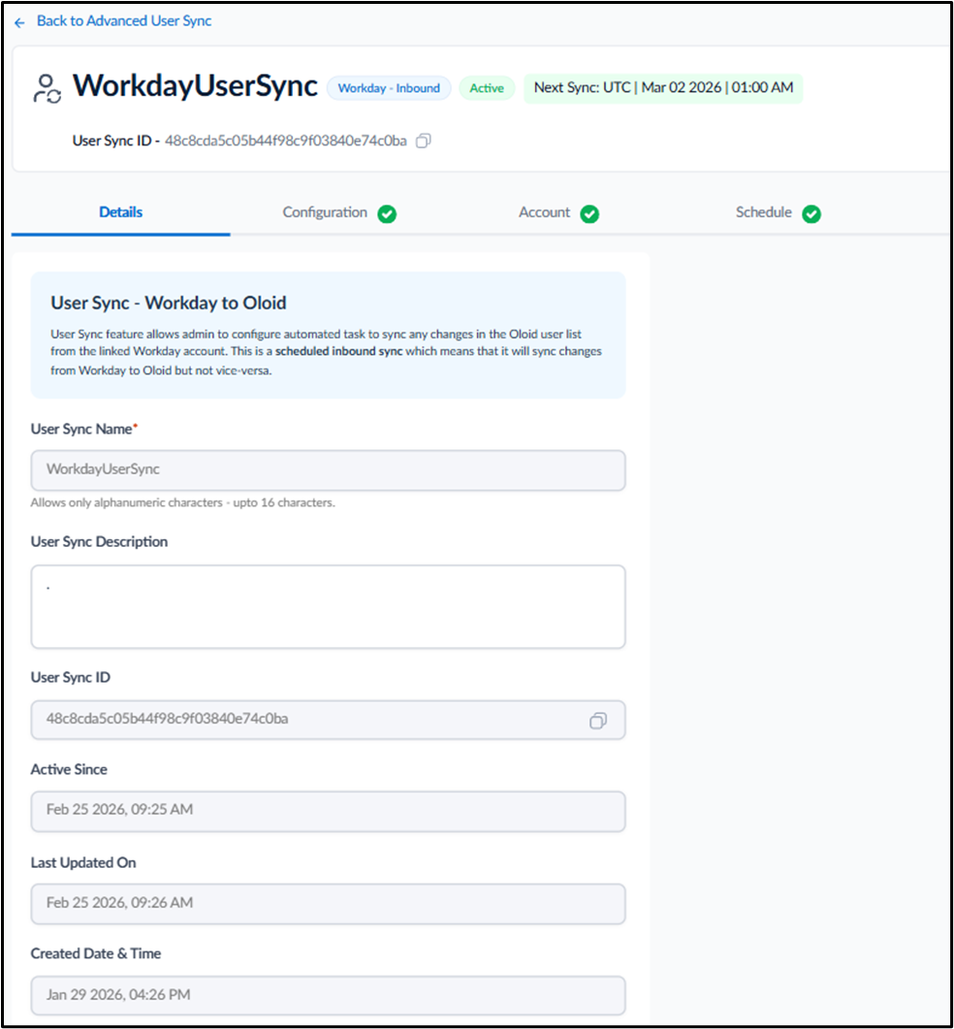Viewport: 954px width, 1029px height.
Task: Click the 'Created Date & Time' label
Action: click(96, 953)
